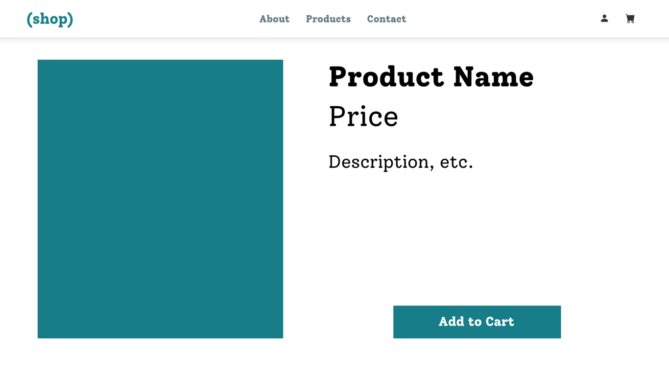Open the About page
Image resolution: width=669 pixels, height=376 pixels.
coord(274,19)
